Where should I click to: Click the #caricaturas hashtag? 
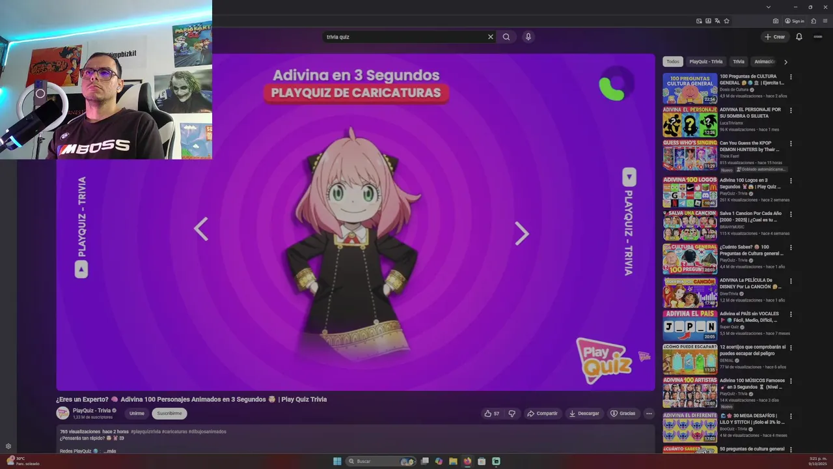click(174, 431)
